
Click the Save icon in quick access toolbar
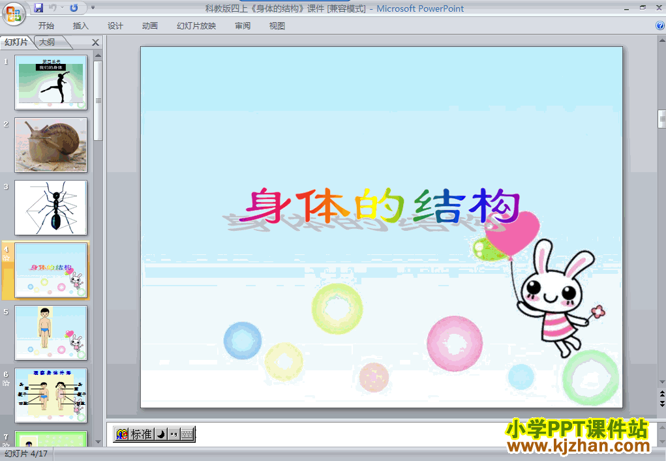click(38, 8)
